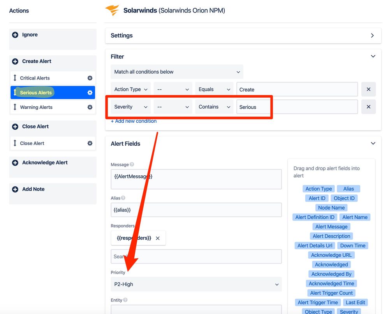The image size is (389, 314).
Task: Open gear settings for Critical Alerts
Action: click(90, 78)
